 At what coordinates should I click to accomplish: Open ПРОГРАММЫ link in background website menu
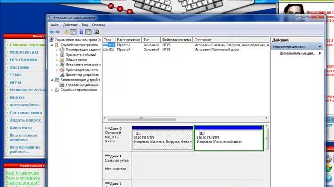pos(23,60)
